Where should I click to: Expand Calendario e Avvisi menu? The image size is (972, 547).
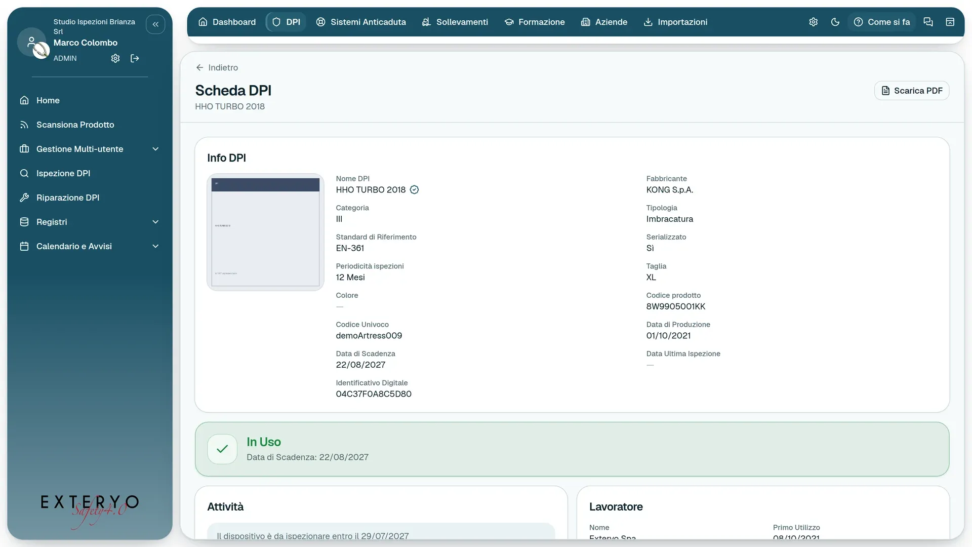click(90, 246)
